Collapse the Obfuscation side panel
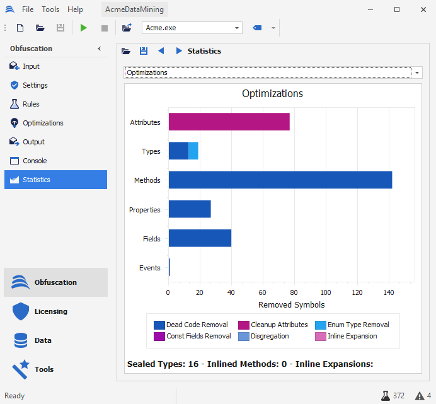This screenshot has height=404, width=436. point(99,49)
